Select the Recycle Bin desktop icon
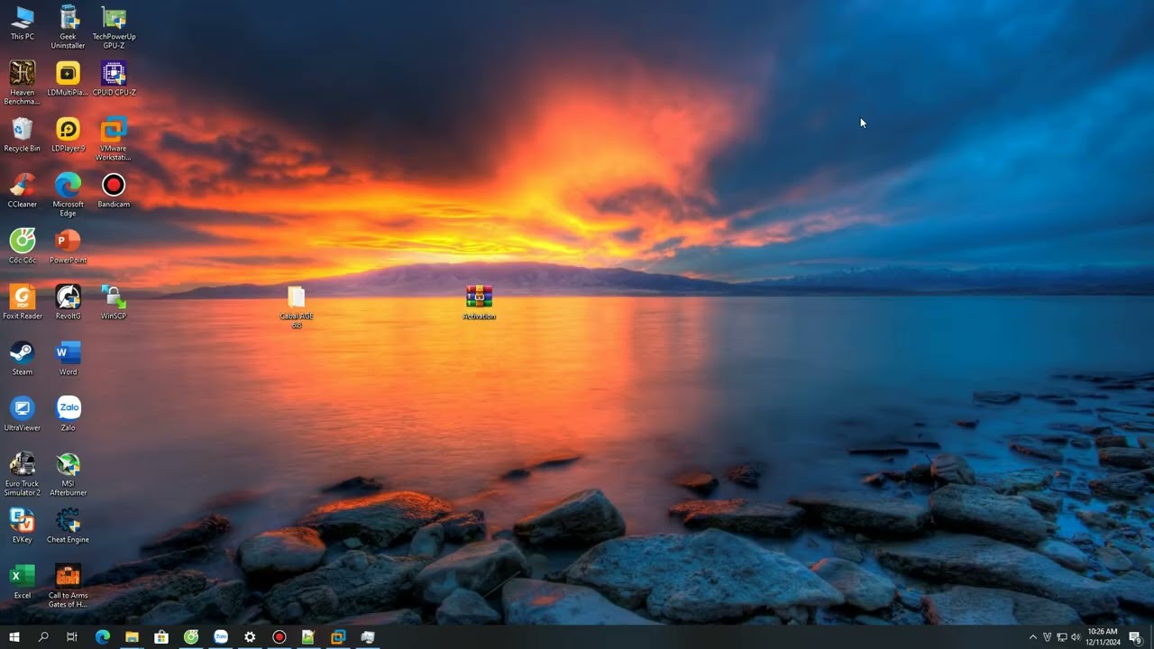This screenshot has width=1154, height=649. (23, 135)
